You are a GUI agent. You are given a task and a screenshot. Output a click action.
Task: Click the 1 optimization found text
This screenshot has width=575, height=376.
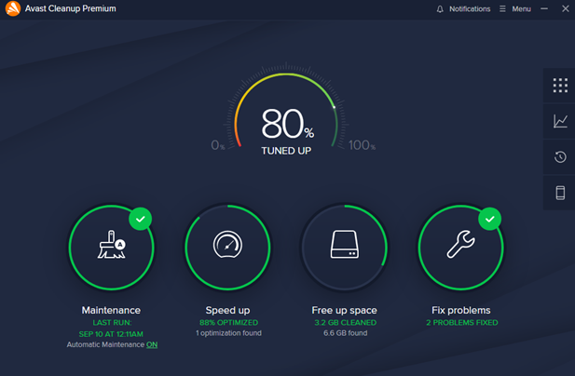click(x=227, y=333)
